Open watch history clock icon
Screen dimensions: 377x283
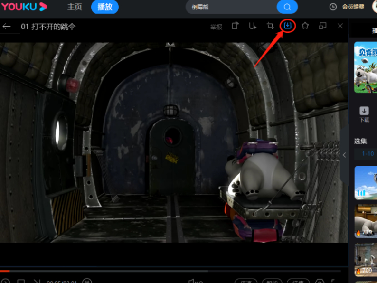click(333, 7)
